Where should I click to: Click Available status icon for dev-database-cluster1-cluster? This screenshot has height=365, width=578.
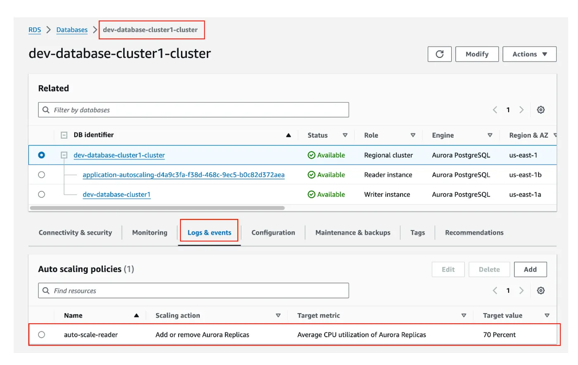[311, 155]
